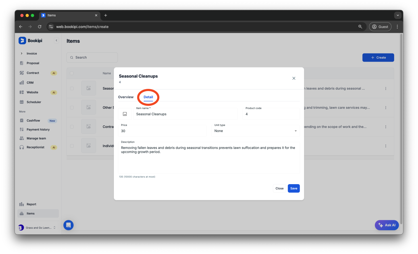Image resolution: width=418 pixels, height=254 pixels.
Task: View Payment history
Action: coord(38,130)
